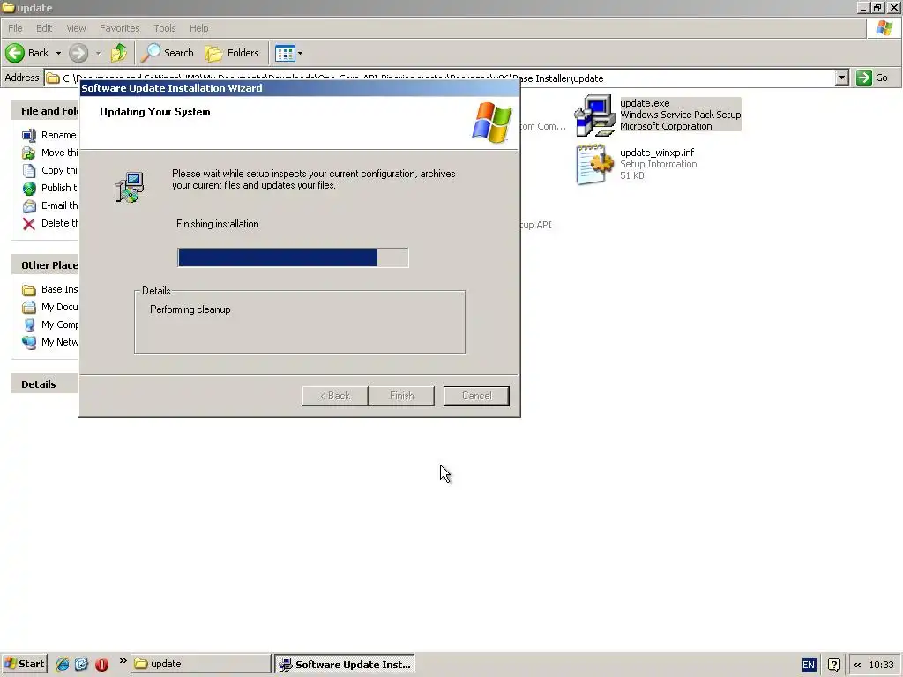Viewport: 903px width, 677px height.
Task: Click the disabled Finish button
Action: coord(401,396)
